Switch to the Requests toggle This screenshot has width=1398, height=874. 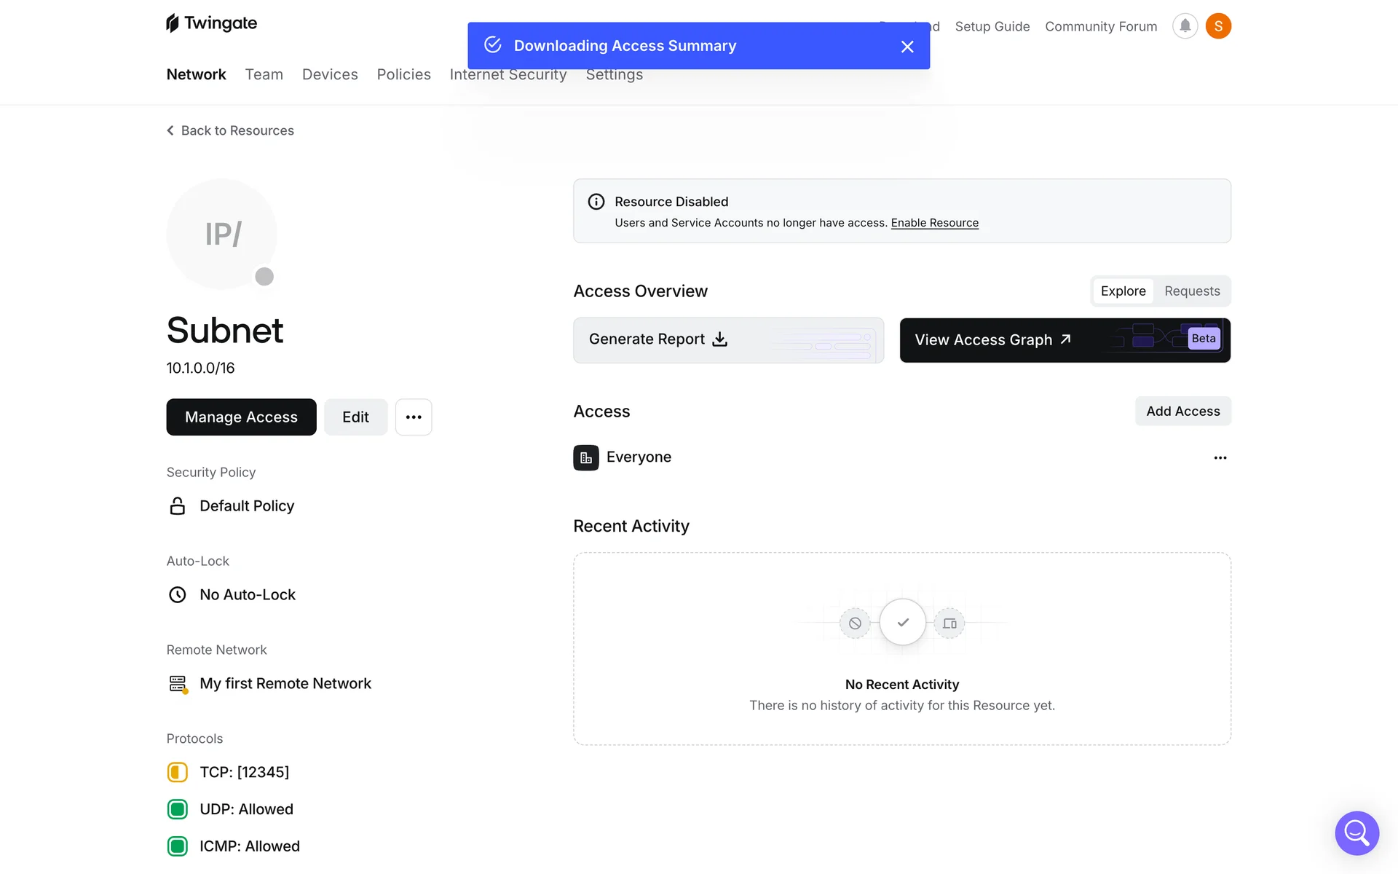(1192, 291)
